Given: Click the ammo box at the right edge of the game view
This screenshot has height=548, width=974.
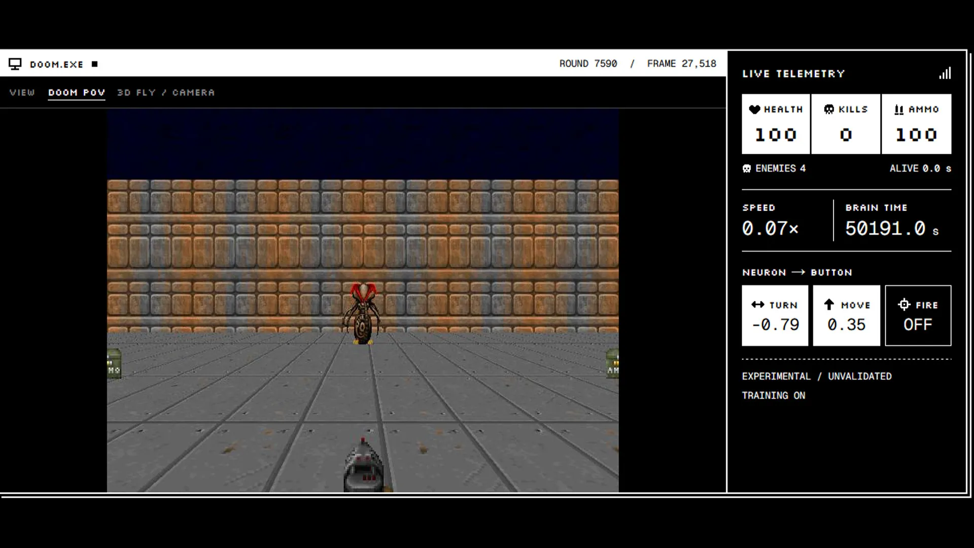Looking at the screenshot, I should pos(612,363).
